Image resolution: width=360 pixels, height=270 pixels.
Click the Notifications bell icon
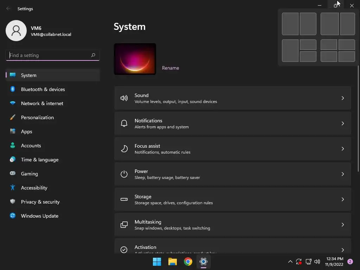[x=124, y=123]
